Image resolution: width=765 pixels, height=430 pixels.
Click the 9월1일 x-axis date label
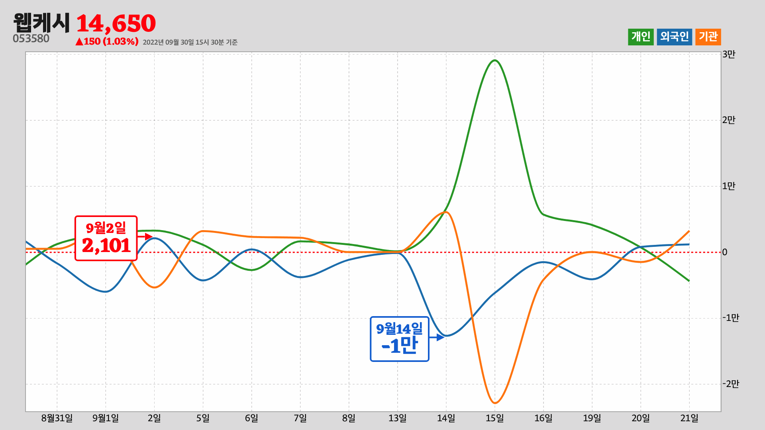(106, 418)
